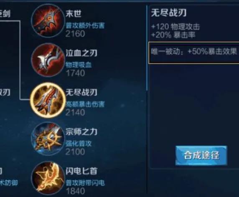Click the 合成途径 button
This screenshot has width=239, height=197.
(x=201, y=155)
